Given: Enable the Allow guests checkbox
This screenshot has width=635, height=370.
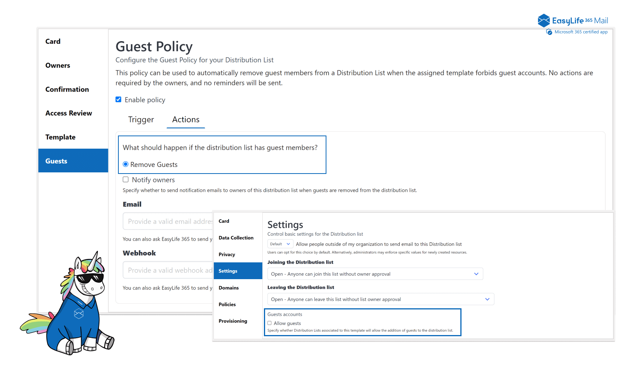Looking at the screenshot, I should [270, 323].
